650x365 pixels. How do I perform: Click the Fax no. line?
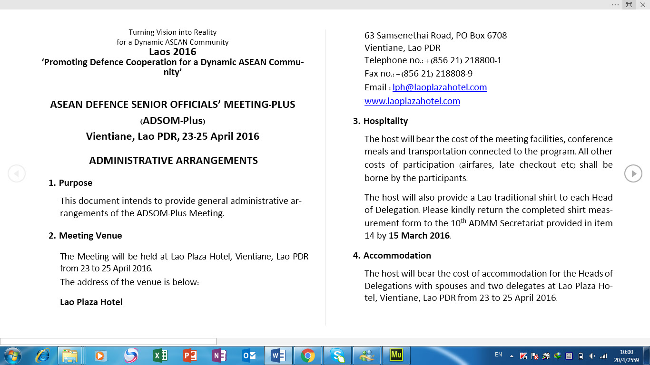coord(419,74)
